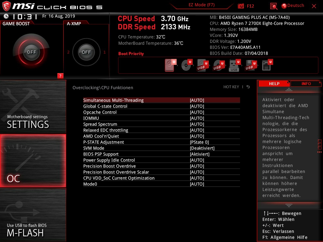Viewport: 323px width, 242px height.
Task: Open Relaxed EDC throttling AUTO value
Action: 197,130
